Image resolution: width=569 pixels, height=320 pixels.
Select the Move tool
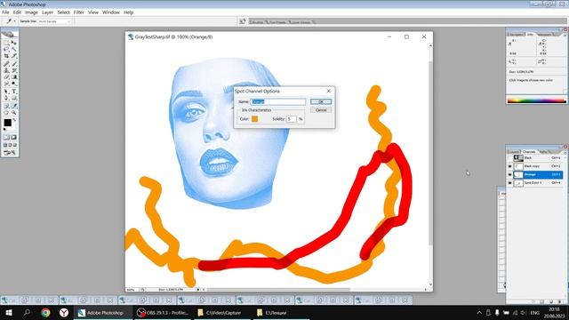(14, 43)
